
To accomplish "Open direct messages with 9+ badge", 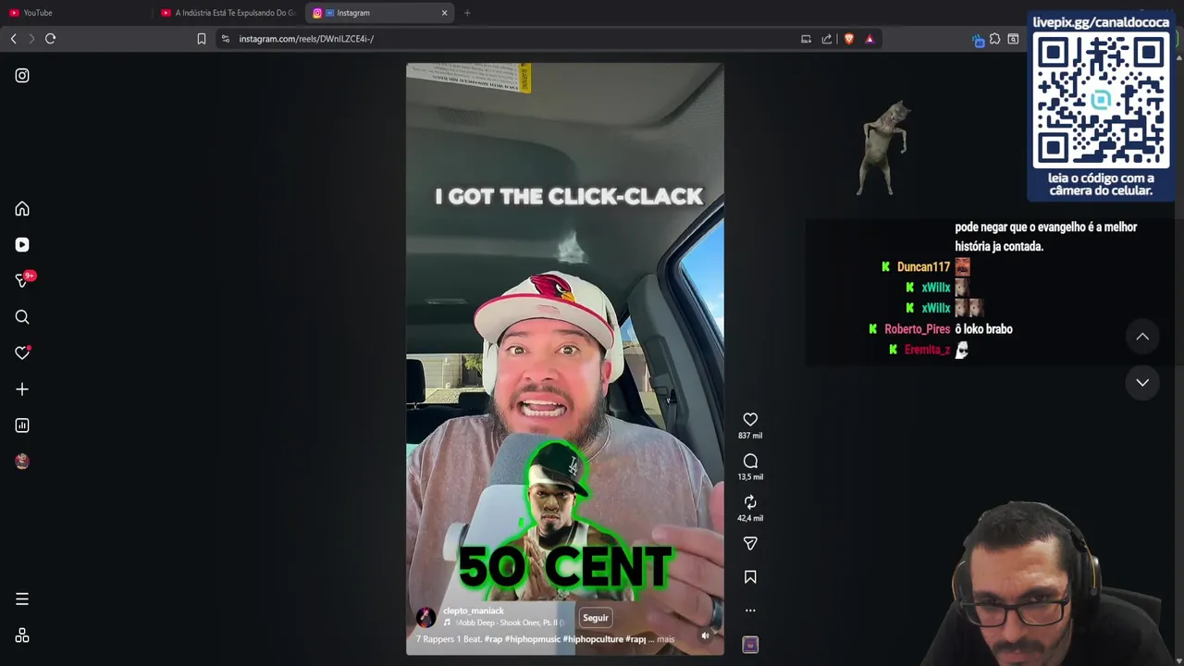I will (x=22, y=280).
